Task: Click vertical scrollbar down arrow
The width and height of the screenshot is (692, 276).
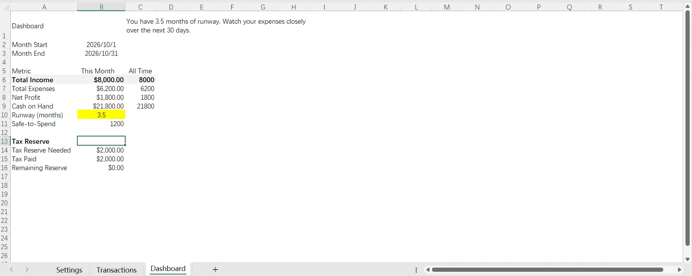Action: tap(687, 259)
